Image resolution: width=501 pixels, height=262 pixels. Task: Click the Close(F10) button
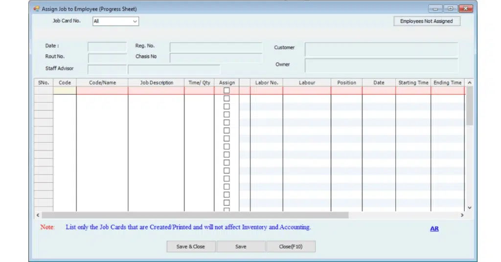coord(291,246)
